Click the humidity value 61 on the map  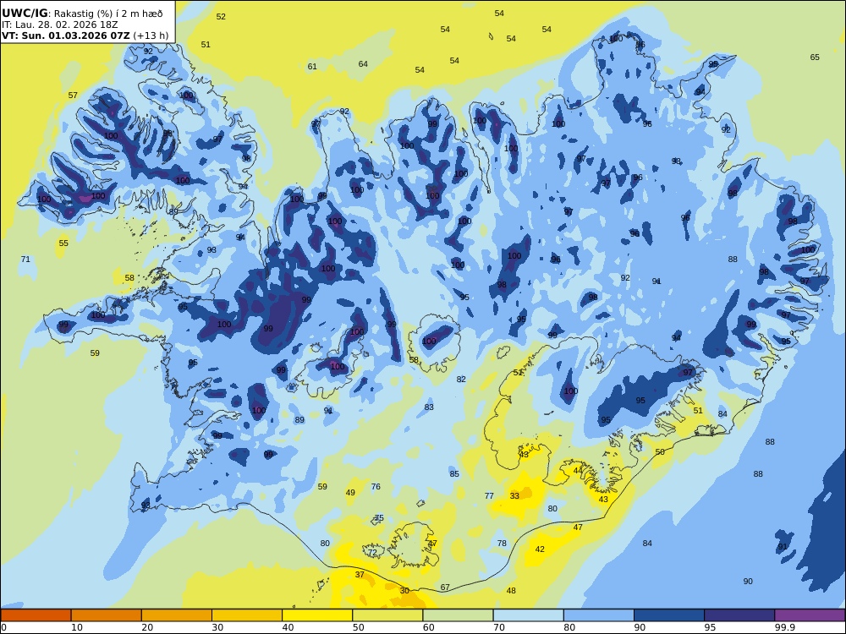(x=312, y=67)
